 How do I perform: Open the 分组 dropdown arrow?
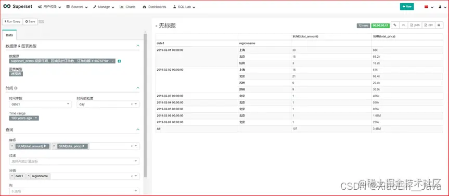coord(136,176)
